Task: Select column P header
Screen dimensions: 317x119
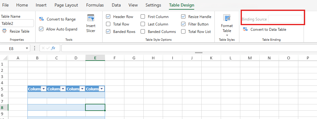Action: 308,58
